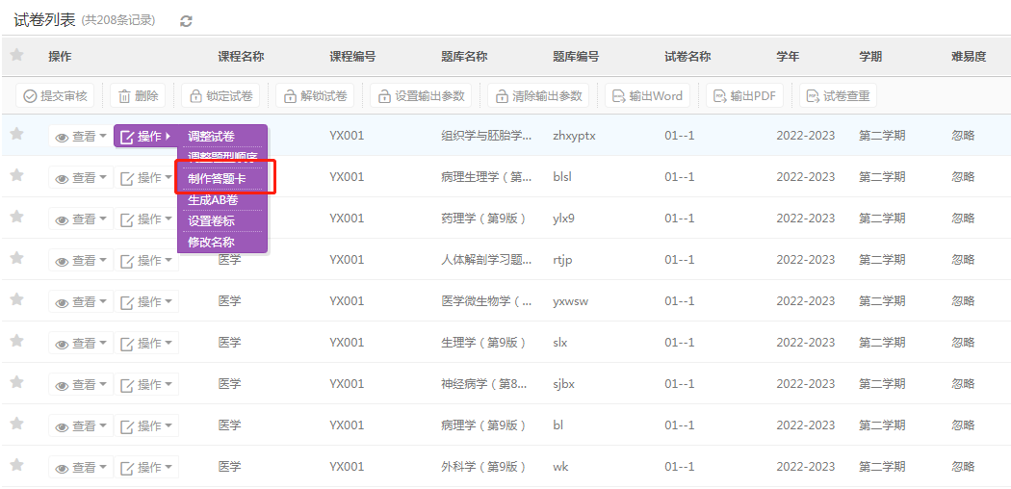
Task: Open 查看 dropdown in 病理生理学 row
Action: coord(81,178)
